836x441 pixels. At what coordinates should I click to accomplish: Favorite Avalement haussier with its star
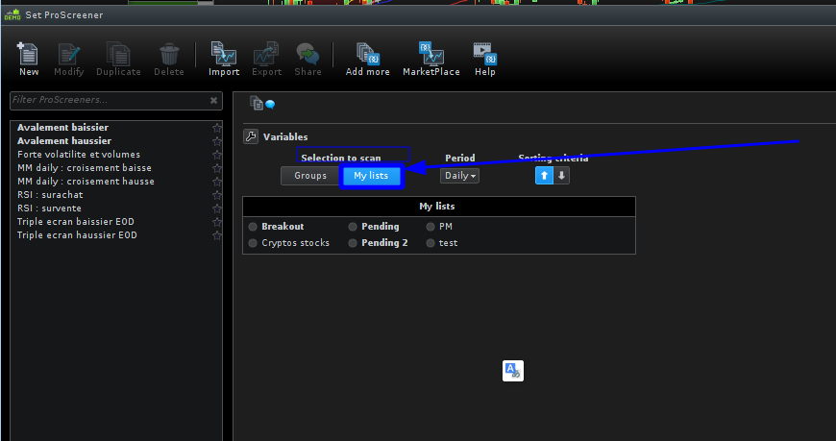pyautogui.click(x=217, y=141)
